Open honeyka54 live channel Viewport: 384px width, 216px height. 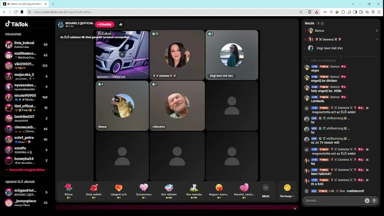[26, 160]
